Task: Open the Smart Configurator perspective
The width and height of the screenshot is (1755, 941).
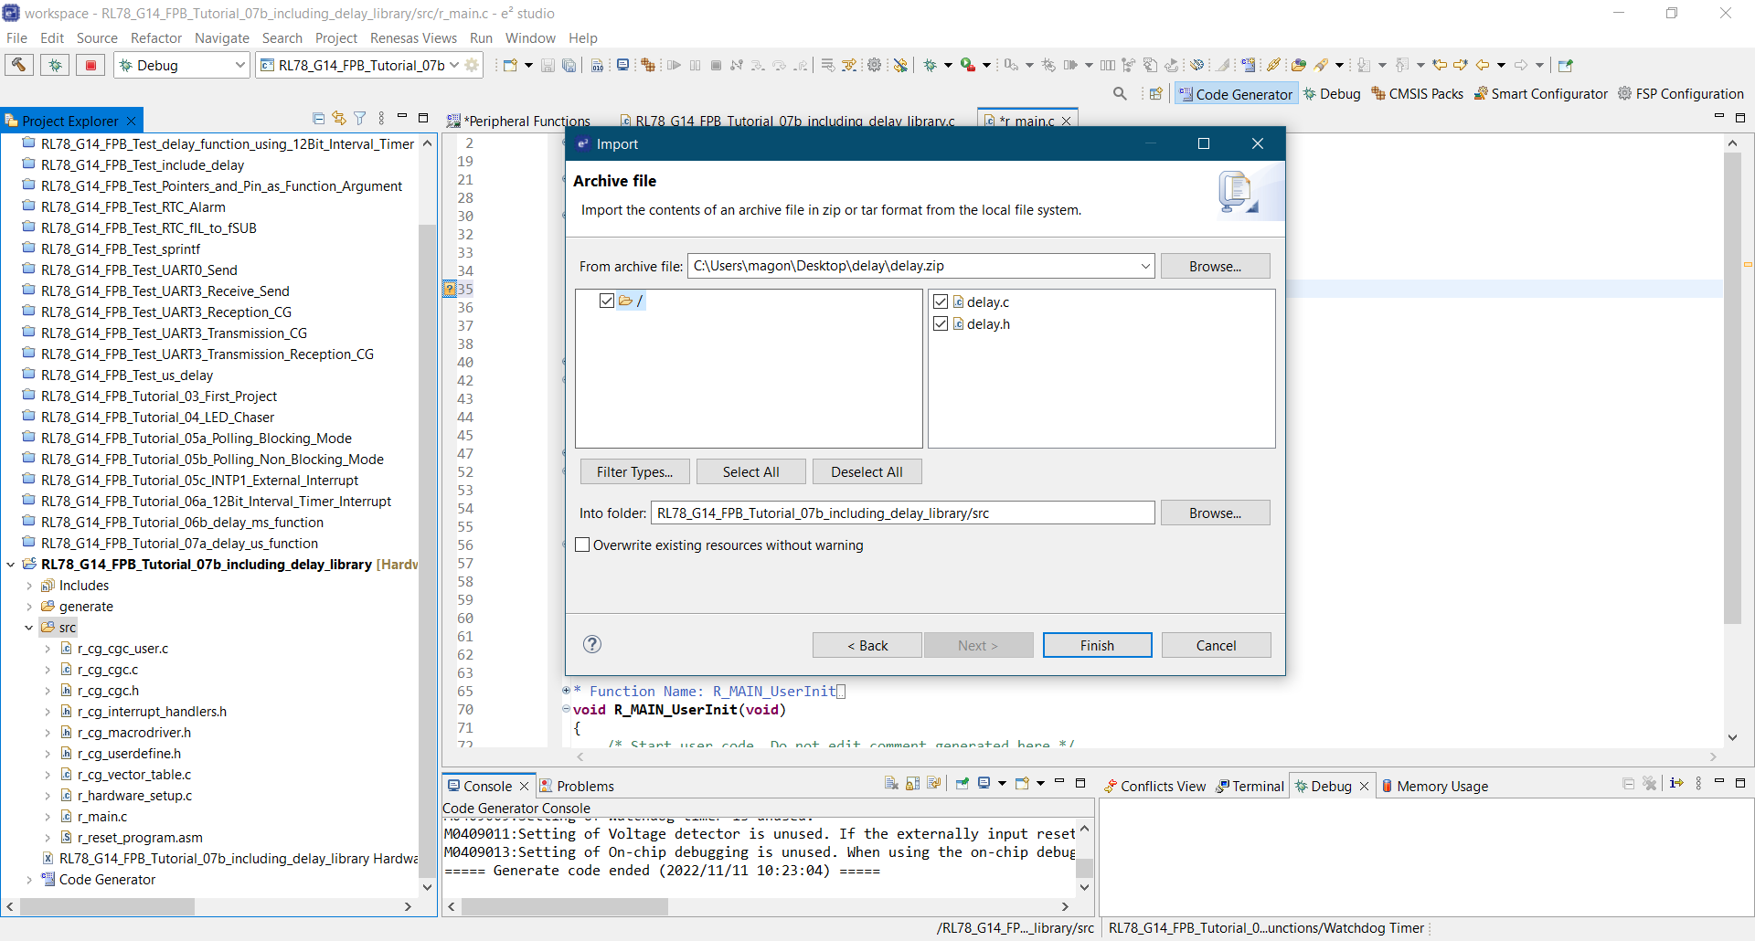Action: 1540,94
